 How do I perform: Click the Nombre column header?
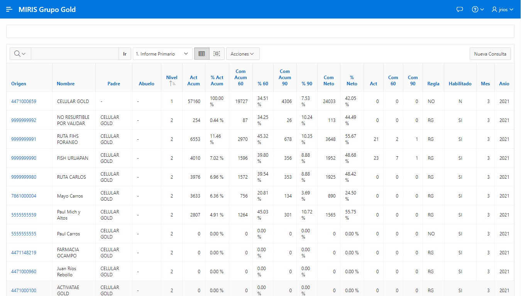pyautogui.click(x=66, y=83)
